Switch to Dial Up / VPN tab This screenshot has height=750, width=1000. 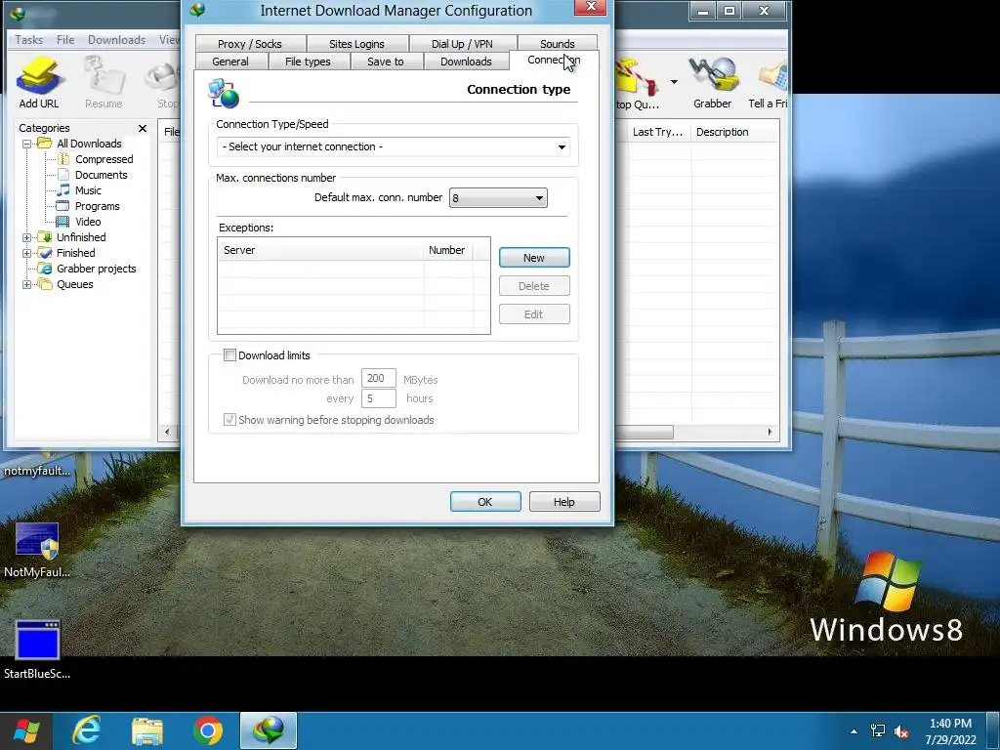462,43
